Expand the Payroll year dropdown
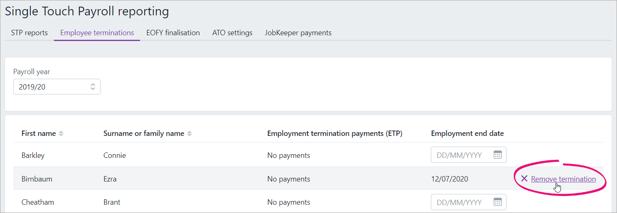 point(57,87)
